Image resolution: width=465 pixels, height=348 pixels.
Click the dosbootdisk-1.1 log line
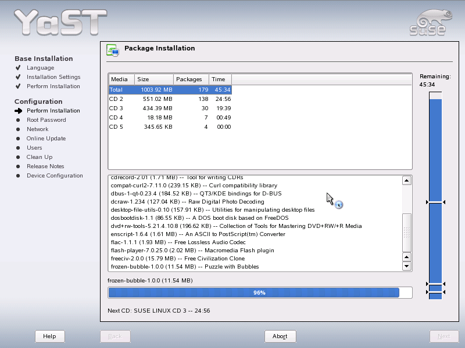point(199,218)
